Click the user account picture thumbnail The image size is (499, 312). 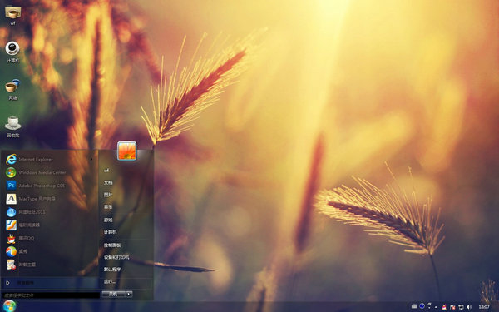127,151
